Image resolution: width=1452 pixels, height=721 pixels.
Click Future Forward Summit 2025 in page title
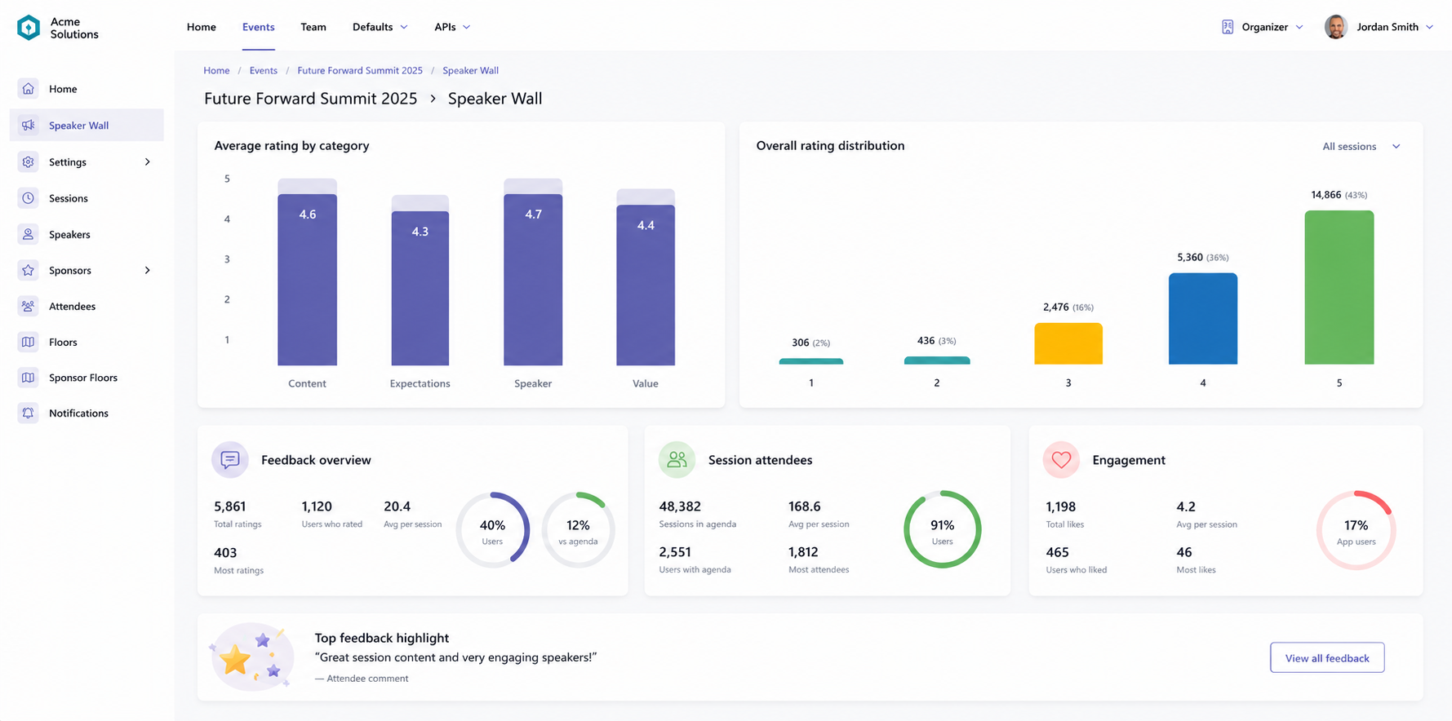[x=310, y=99]
